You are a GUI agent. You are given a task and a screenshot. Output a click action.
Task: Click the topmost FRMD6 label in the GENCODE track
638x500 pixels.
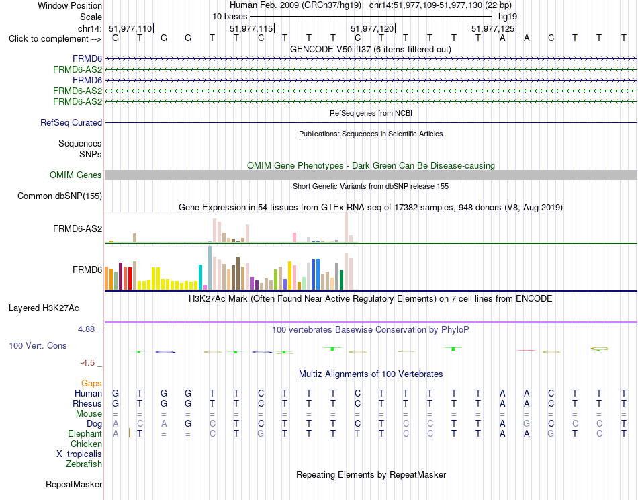click(x=87, y=59)
